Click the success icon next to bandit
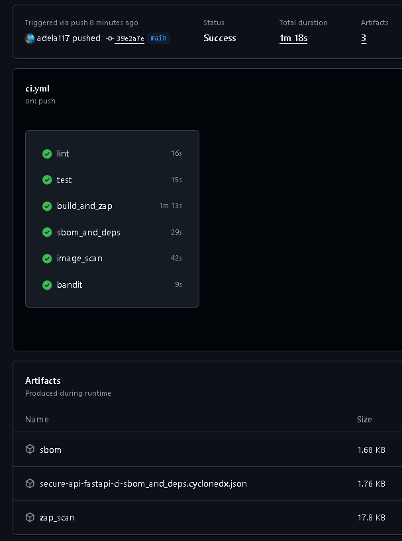Screen dimensions: 402x541 47,285
